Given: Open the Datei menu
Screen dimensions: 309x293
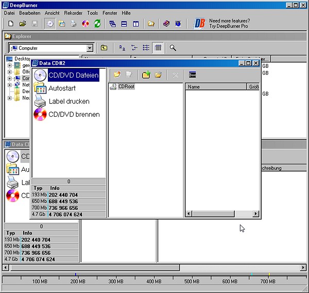Looking at the screenshot, I should [9, 13].
